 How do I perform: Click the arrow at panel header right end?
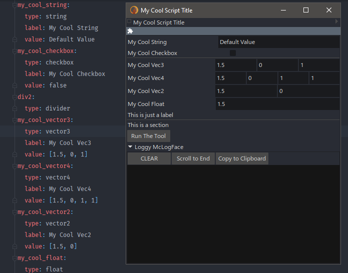336,22
